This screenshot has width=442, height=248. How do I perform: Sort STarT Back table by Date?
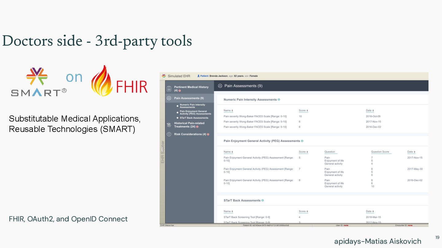click(x=370, y=211)
